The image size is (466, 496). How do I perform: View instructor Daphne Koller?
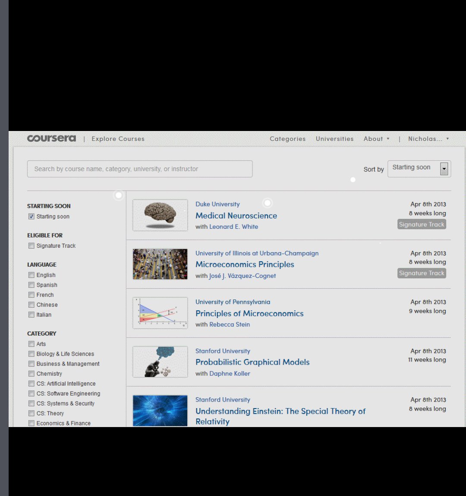[x=230, y=374]
